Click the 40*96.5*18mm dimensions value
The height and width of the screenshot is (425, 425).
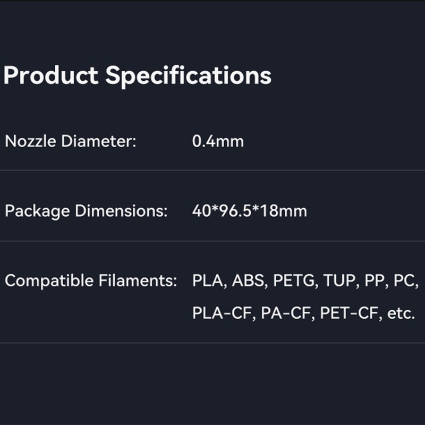[x=250, y=211]
